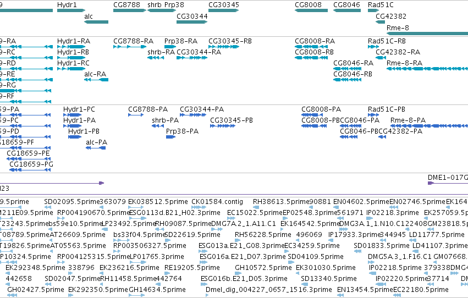
Task: Click the SD22619.5prime EST label
Action: 192,234
